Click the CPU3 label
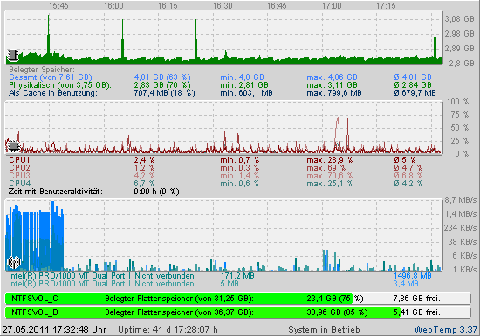 (19, 176)
